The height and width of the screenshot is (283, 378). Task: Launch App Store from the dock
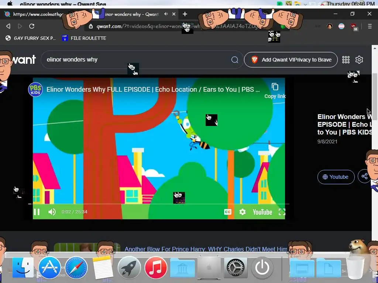click(49, 268)
